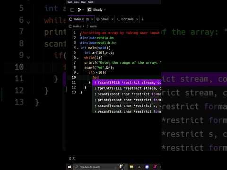Close the Console tab
The width and height of the screenshot is (227, 170).
(137, 19)
